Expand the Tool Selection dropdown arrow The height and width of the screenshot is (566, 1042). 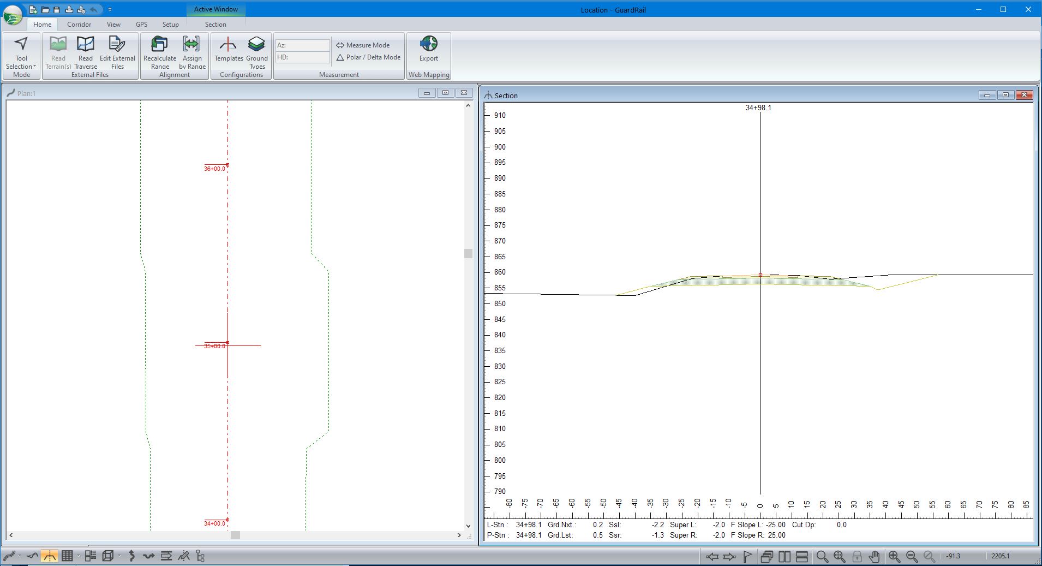point(35,67)
